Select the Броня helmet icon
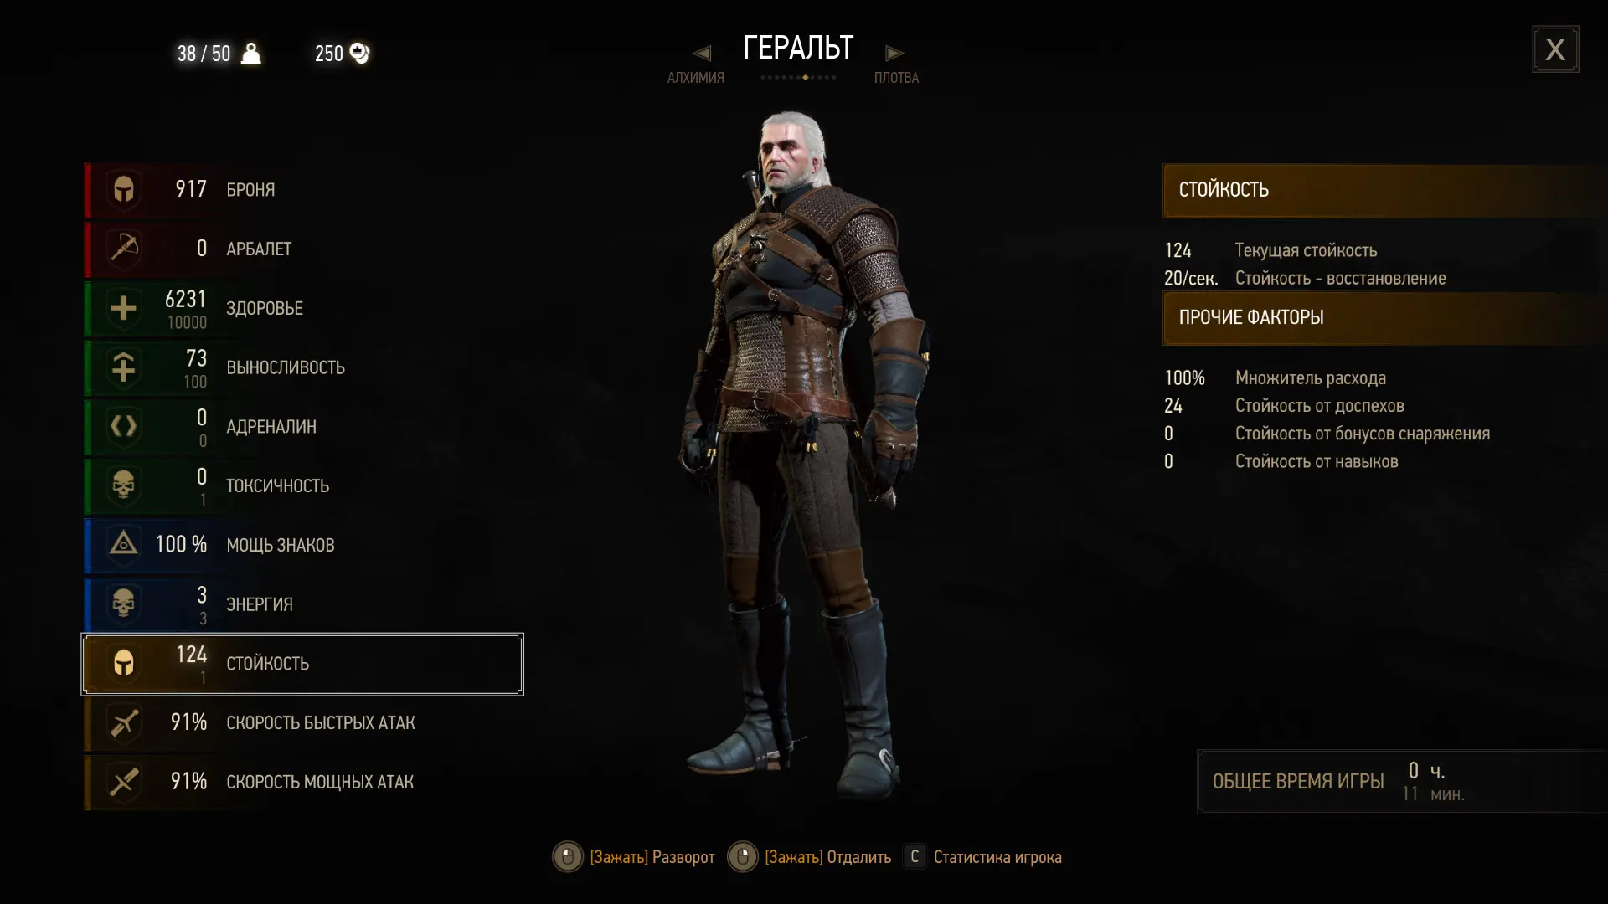 [124, 190]
